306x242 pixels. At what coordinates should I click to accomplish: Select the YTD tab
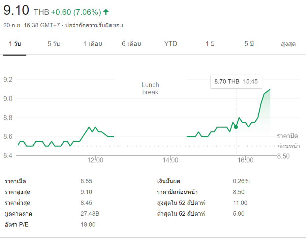click(170, 44)
